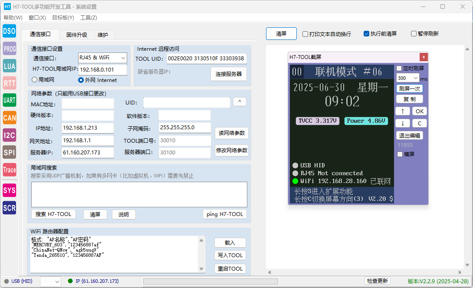Click the large 清屏 button at top right

pos(281,34)
